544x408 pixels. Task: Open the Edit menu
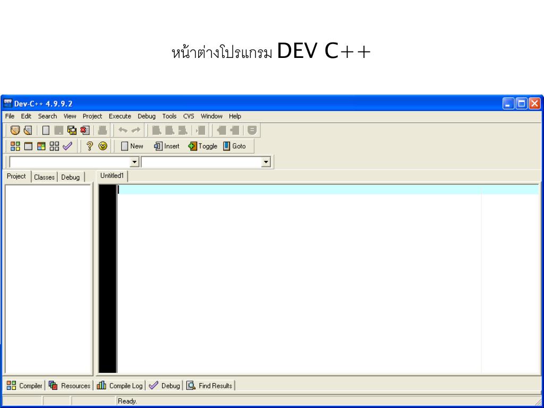(x=26, y=116)
